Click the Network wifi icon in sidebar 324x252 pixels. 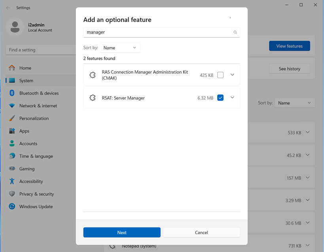coord(12,106)
